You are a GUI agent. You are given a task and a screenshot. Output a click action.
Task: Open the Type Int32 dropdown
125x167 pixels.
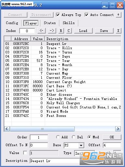tap(85, 153)
